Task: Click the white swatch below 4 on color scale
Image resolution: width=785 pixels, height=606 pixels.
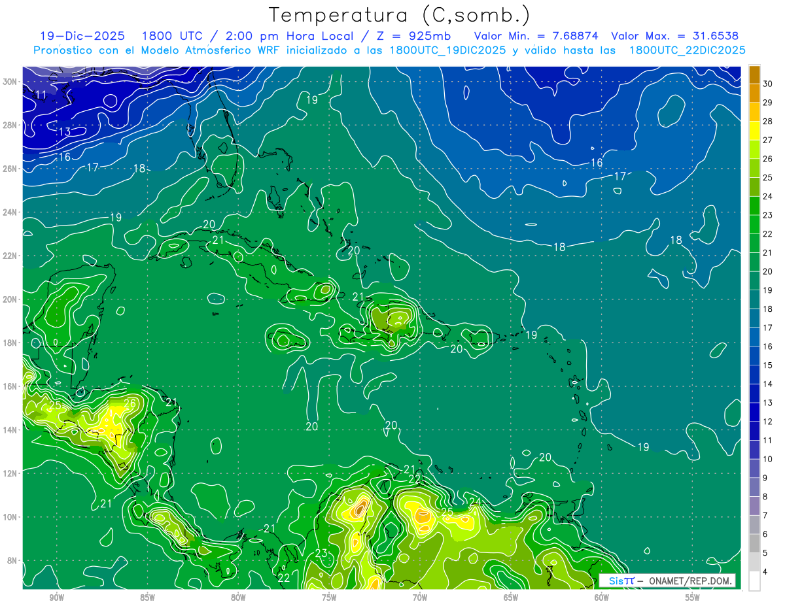Action: (x=754, y=581)
